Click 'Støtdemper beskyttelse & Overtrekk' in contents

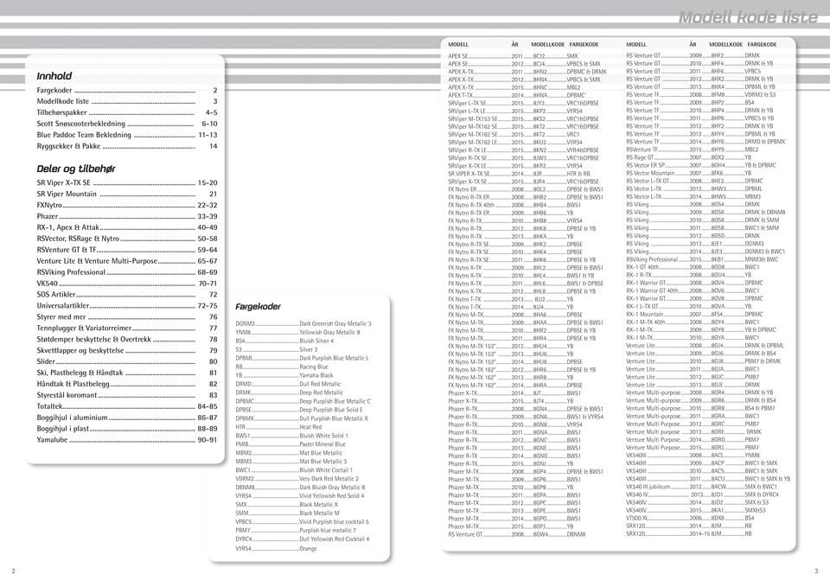(127, 339)
